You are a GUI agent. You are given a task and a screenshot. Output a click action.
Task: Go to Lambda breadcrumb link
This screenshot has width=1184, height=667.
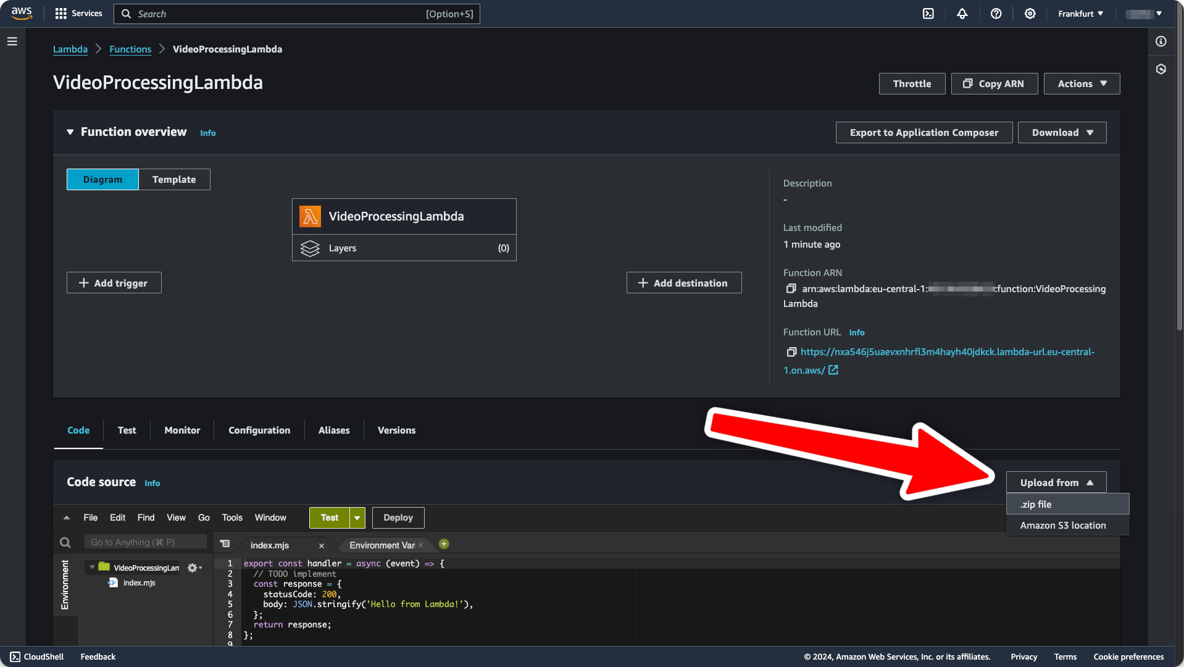tap(70, 49)
